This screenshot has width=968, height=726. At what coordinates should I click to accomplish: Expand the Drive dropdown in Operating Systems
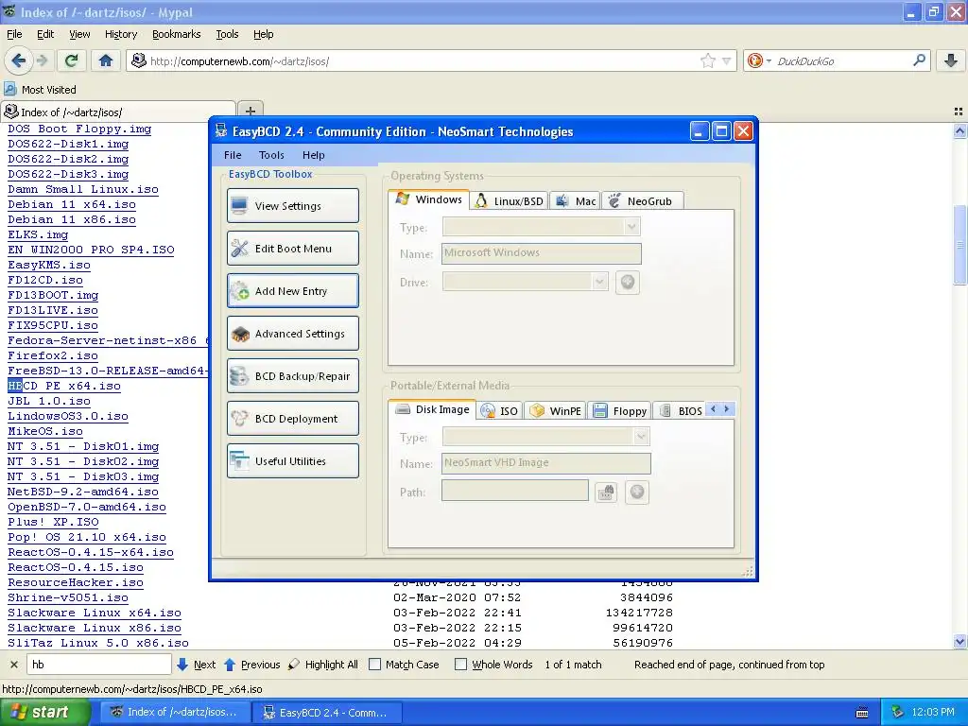pyautogui.click(x=599, y=282)
